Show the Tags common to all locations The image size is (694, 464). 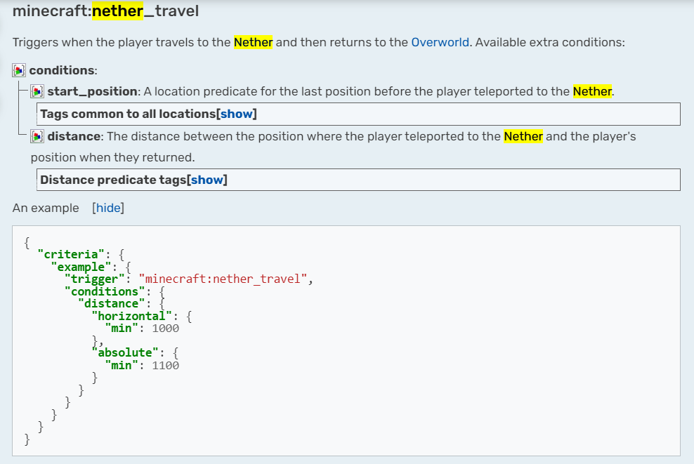click(x=236, y=114)
